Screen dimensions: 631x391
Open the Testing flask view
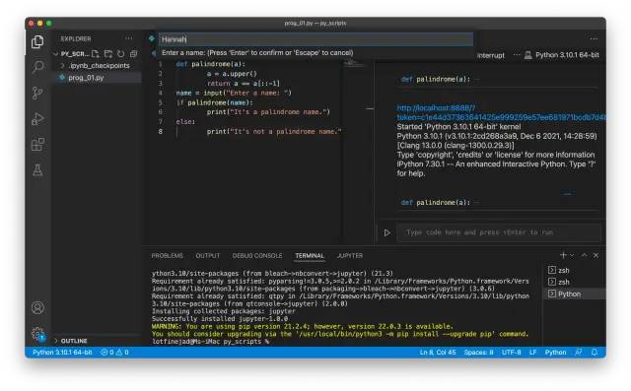click(x=37, y=170)
